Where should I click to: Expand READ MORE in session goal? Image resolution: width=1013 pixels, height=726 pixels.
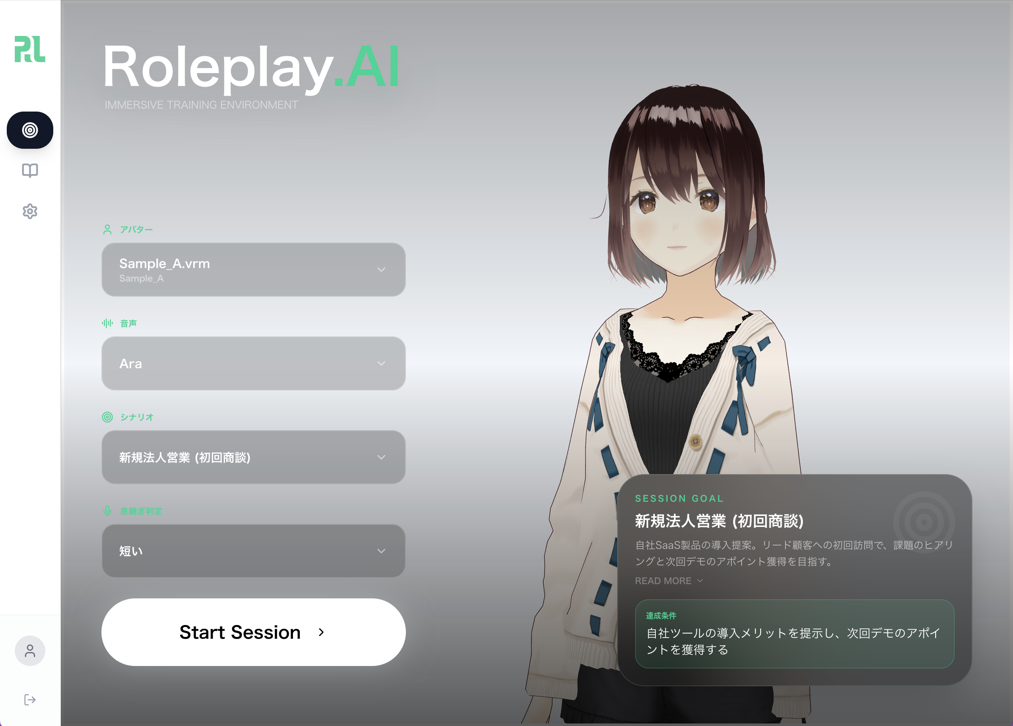[668, 581]
